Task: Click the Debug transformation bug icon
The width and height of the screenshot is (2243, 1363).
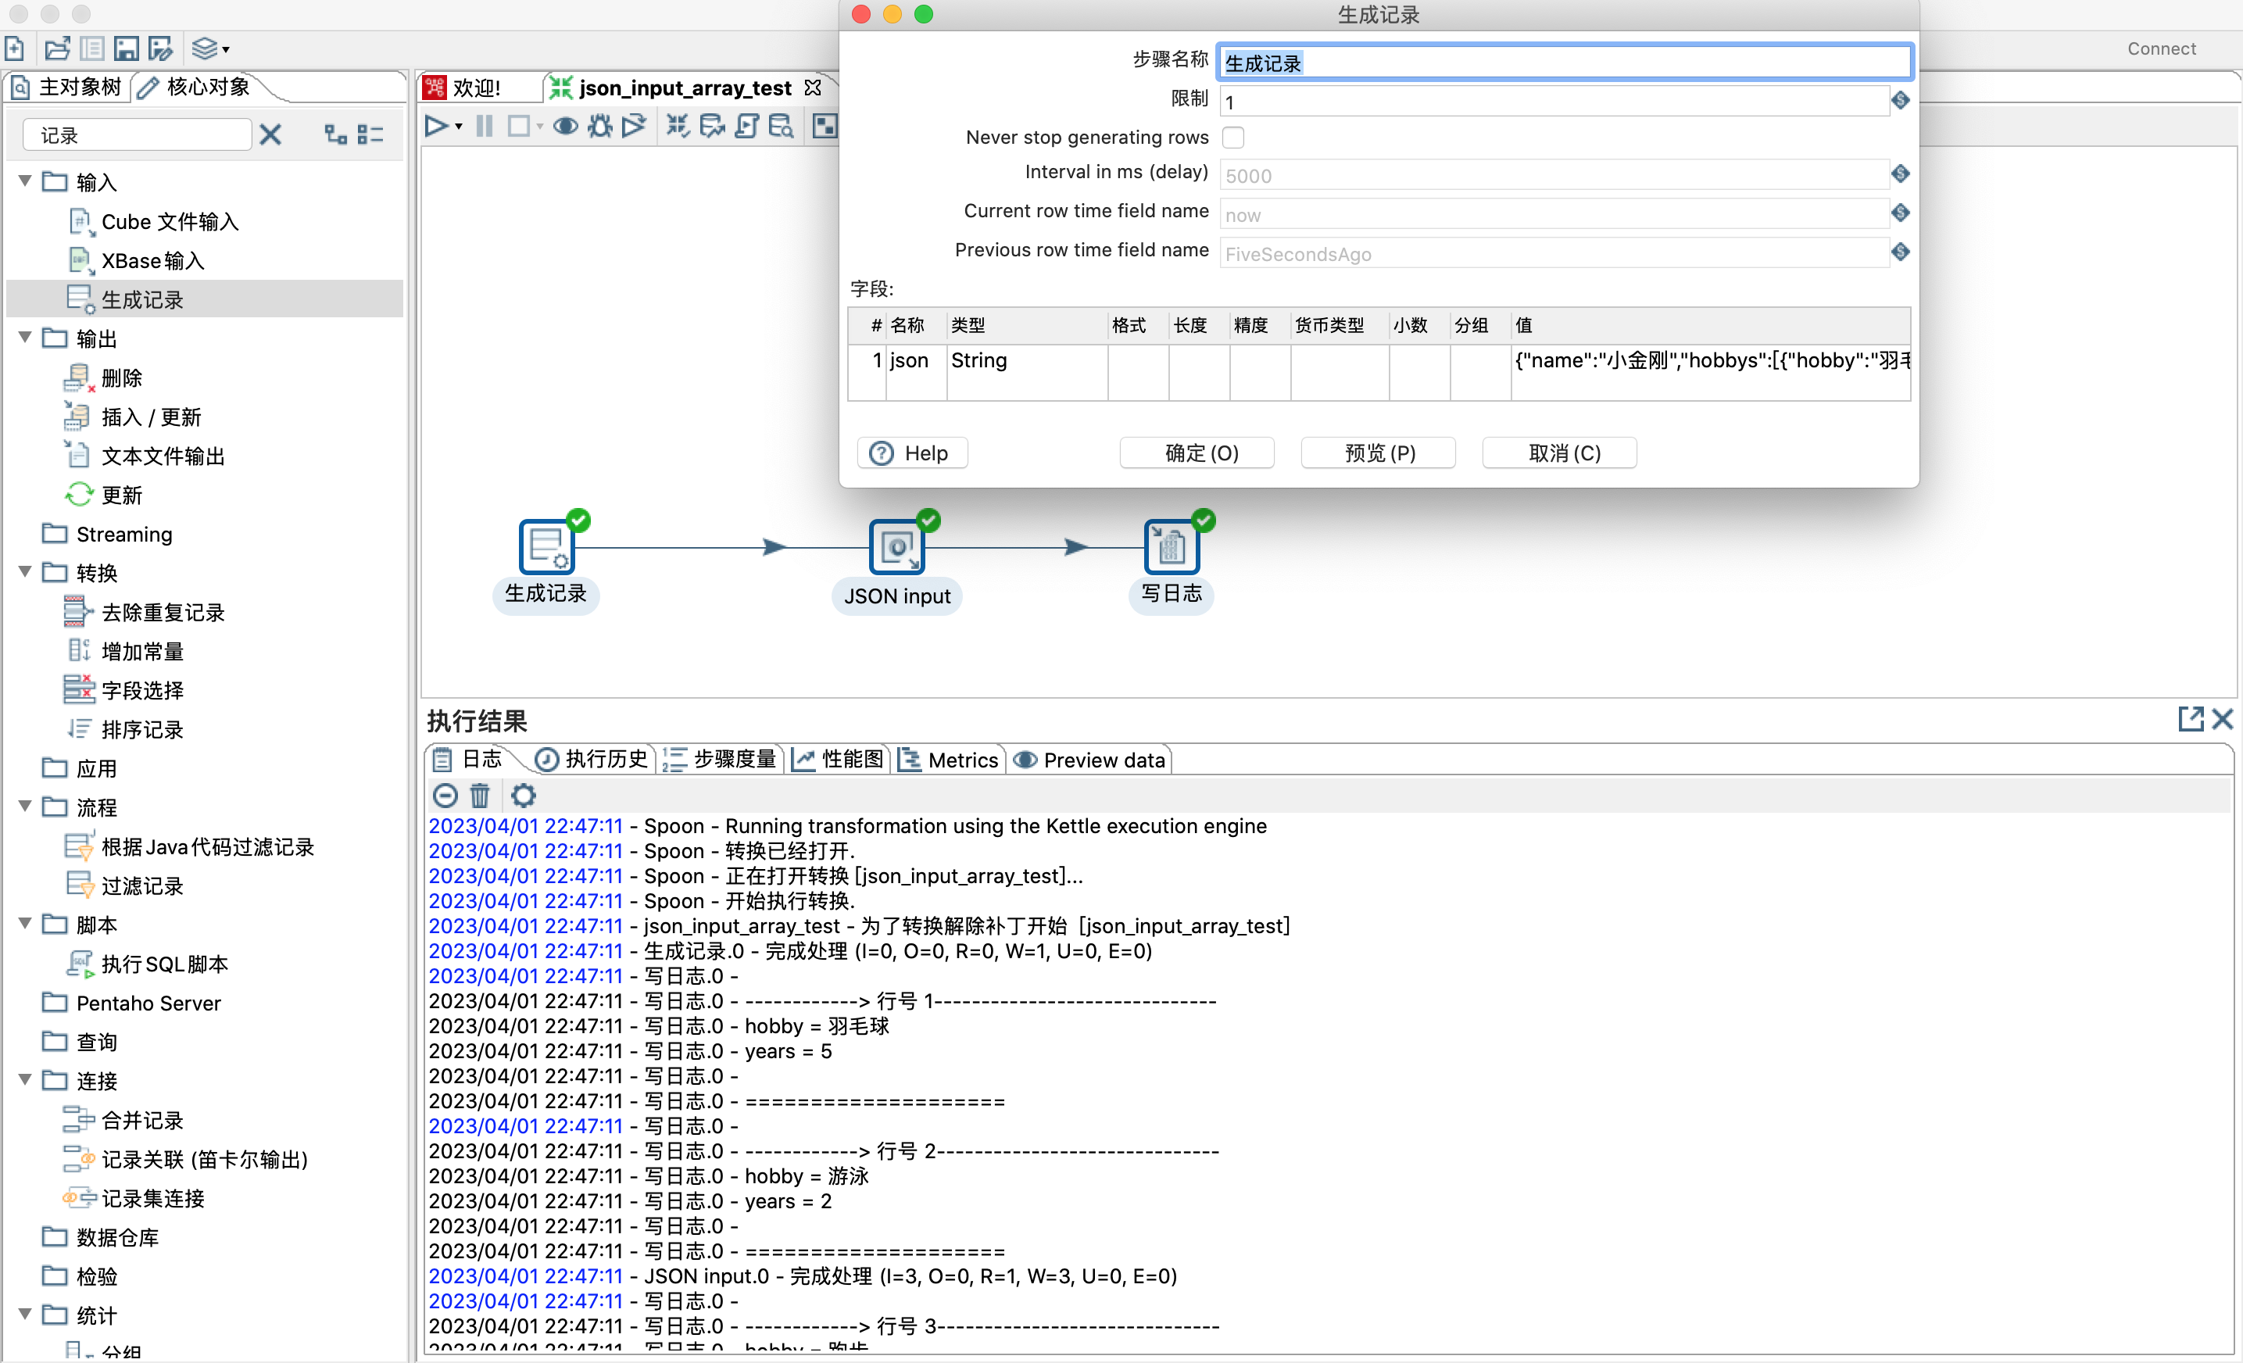Action: [x=599, y=126]
